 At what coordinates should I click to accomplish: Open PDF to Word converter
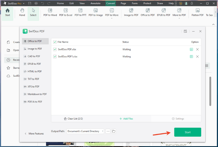(50, 12)
